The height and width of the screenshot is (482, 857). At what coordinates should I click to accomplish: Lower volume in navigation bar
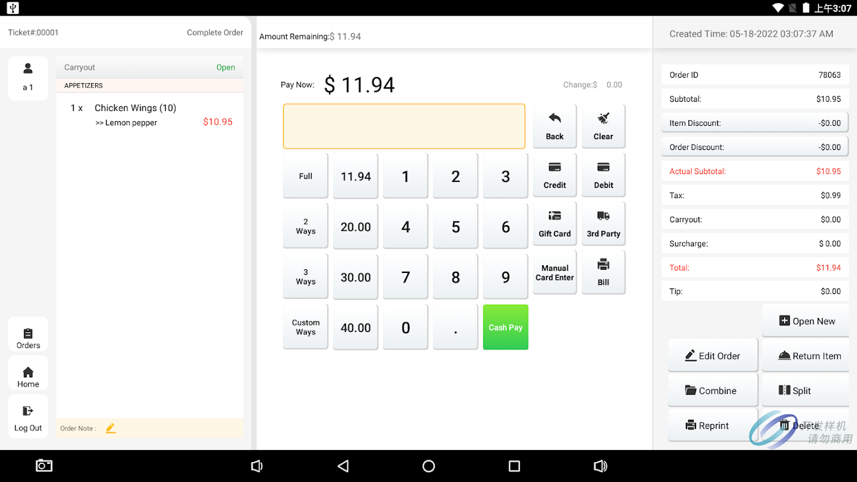click(x=257, y=466)
